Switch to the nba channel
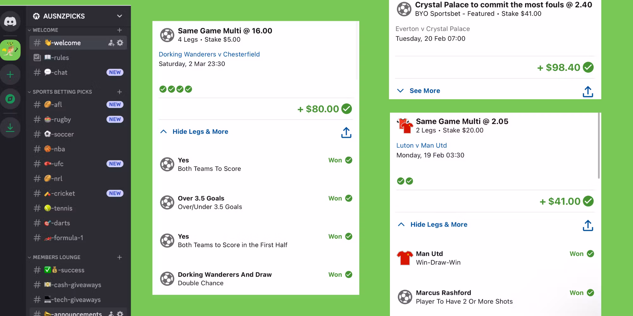This screenshot has height=316, width=633. point(59,149)
